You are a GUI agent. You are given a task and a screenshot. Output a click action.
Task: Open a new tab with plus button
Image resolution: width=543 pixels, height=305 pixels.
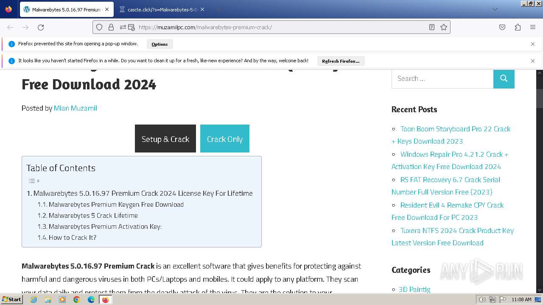[x=218, y=9]
